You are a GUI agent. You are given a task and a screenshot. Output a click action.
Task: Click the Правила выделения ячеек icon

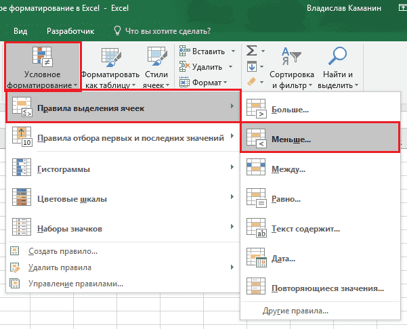point(22,107)
